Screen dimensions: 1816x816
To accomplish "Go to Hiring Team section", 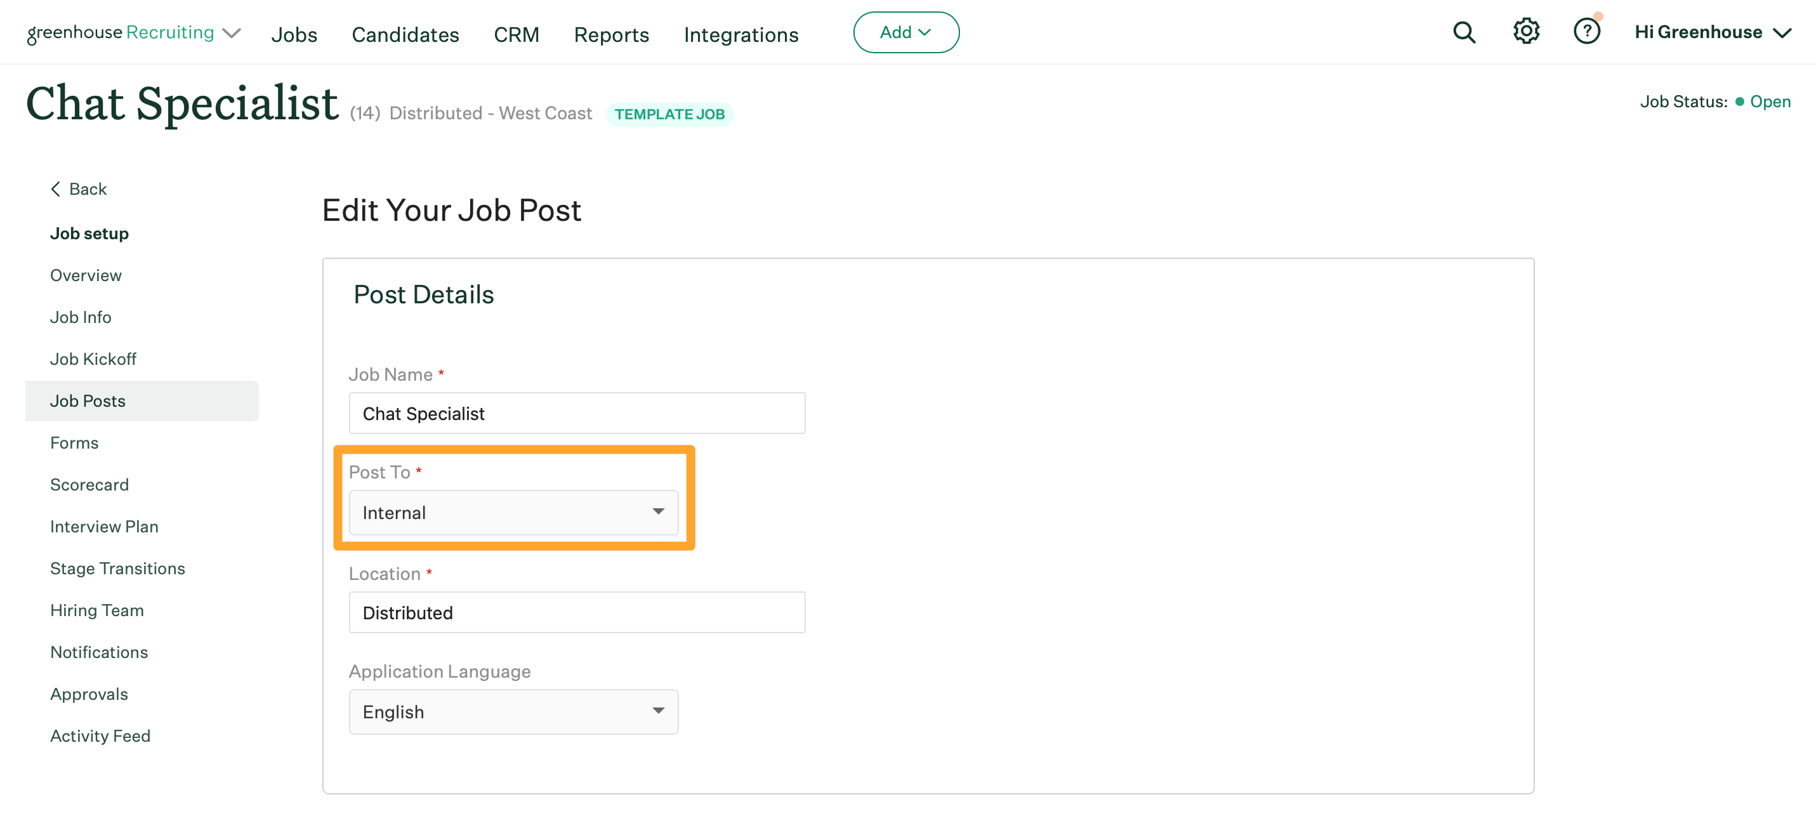I will point(96,610).
